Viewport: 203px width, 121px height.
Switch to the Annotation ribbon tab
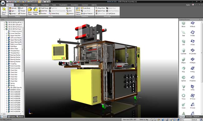(x=75, y=5)
